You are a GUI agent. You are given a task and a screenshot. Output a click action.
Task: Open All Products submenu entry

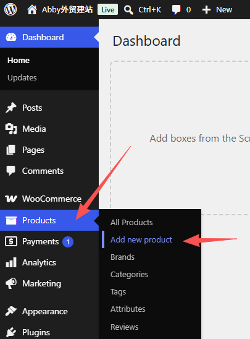tap(131, 222)
